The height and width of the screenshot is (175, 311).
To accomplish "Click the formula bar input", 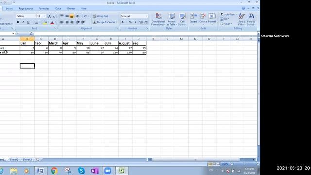I will pos(145,34).
